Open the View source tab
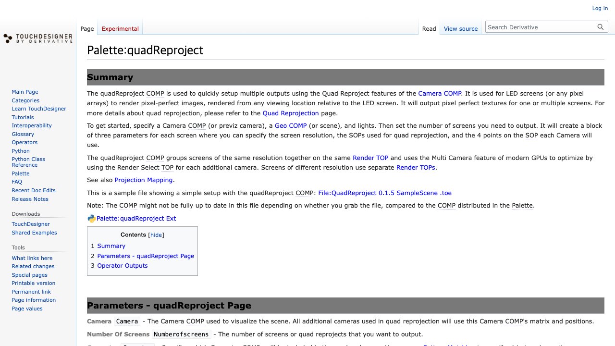Viewport: 615px width, 346px height. pos(461,29)
